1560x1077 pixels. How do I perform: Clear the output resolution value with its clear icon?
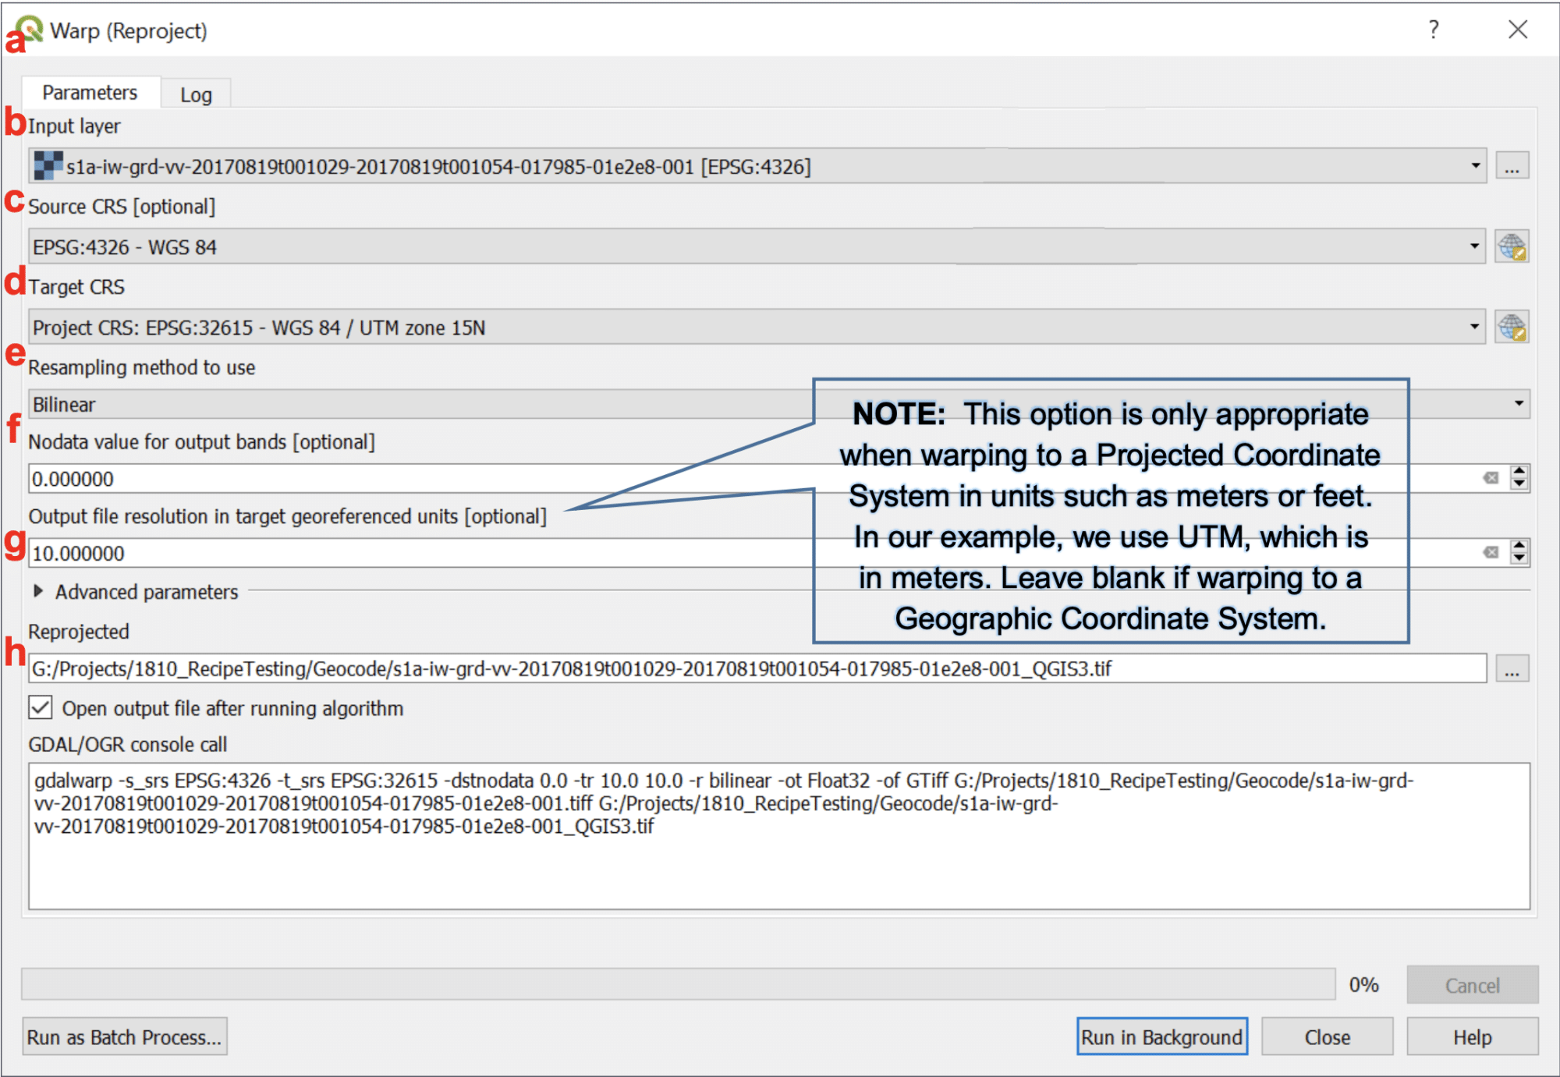click(1491, 553)
